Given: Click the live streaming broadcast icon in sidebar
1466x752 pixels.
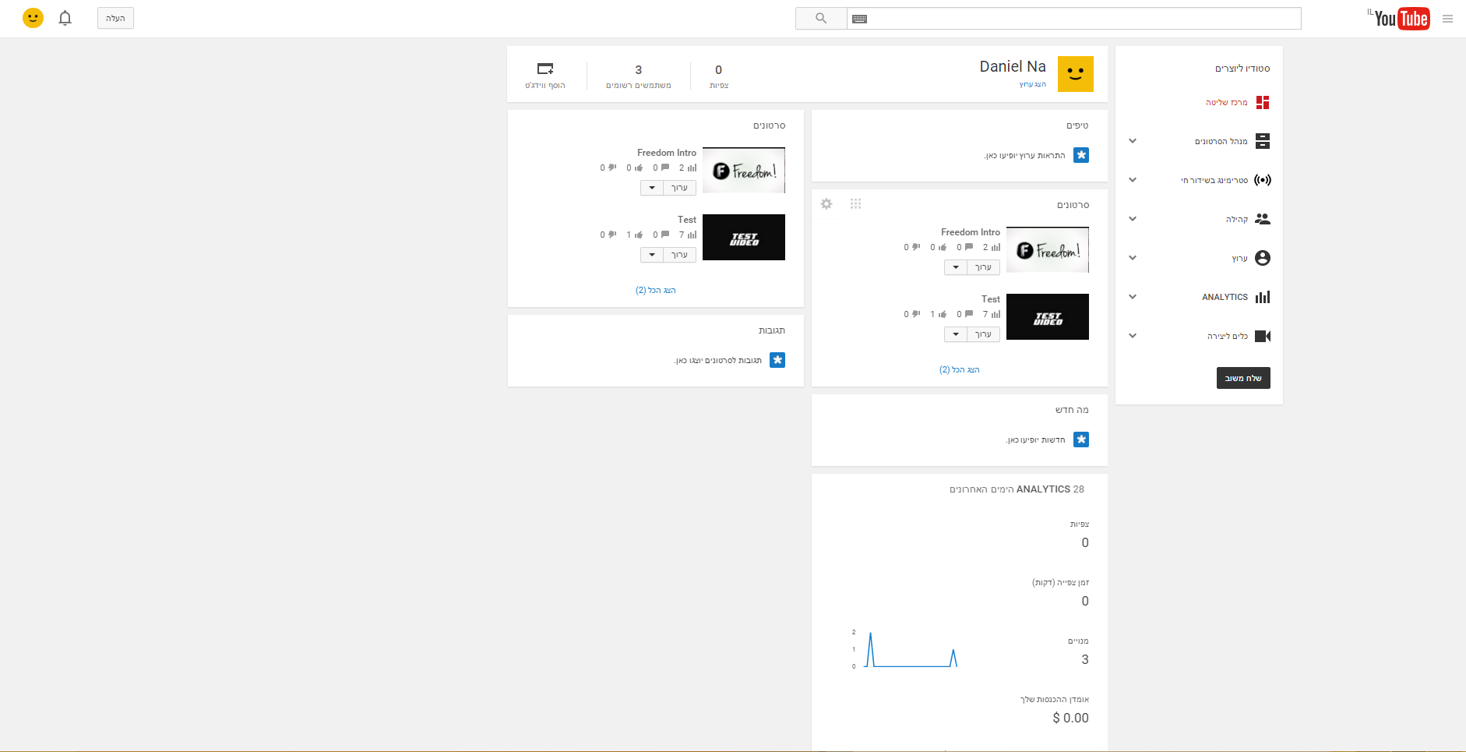Looking at the screenshot, I should point(1263,180).
